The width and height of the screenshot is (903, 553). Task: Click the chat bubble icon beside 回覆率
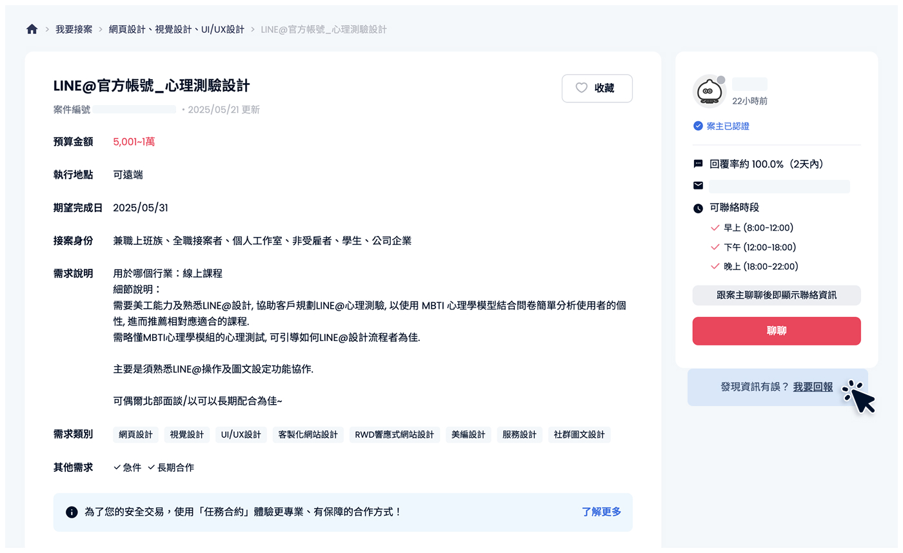[x=698, y=164]
